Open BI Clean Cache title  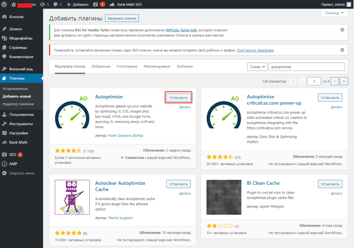(263, 183)
